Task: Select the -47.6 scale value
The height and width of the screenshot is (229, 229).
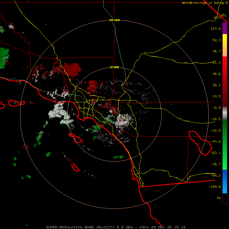Action: [216, 142]
